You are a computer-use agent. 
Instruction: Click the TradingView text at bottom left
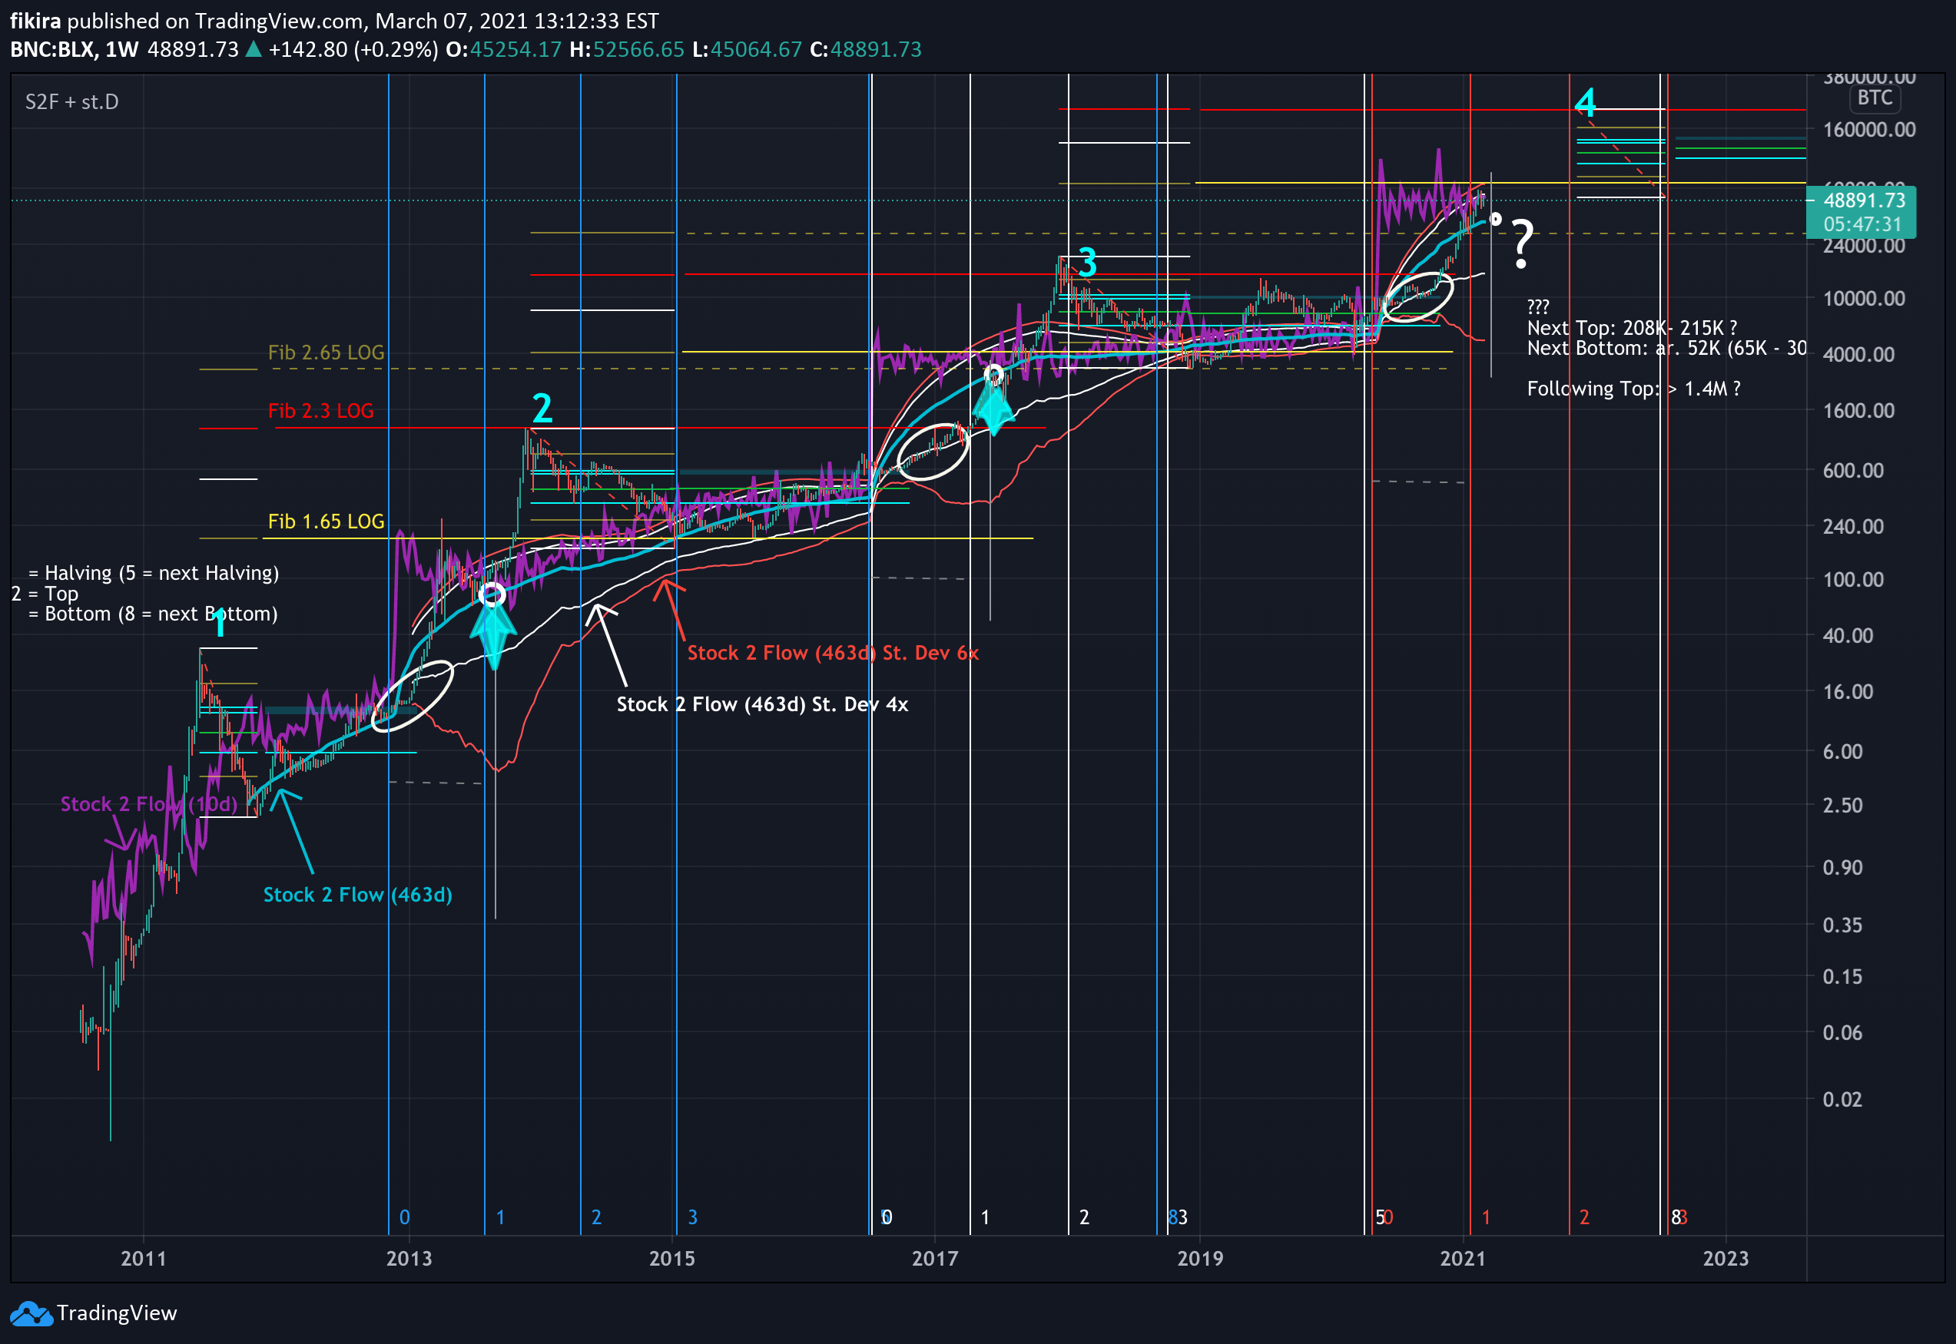click(116, 1314)
